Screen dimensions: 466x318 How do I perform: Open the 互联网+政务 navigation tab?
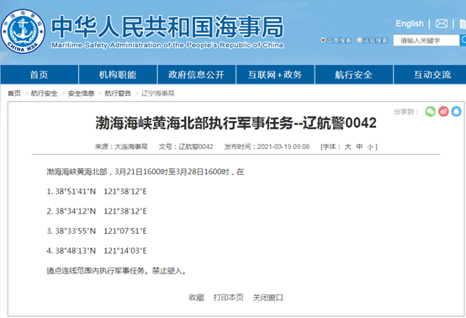point(275,75)
